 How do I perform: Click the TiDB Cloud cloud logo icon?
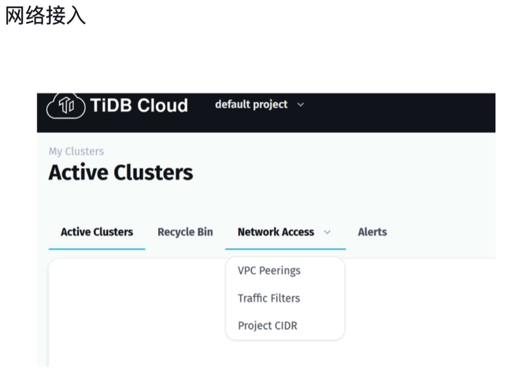(x=66, y=105)
